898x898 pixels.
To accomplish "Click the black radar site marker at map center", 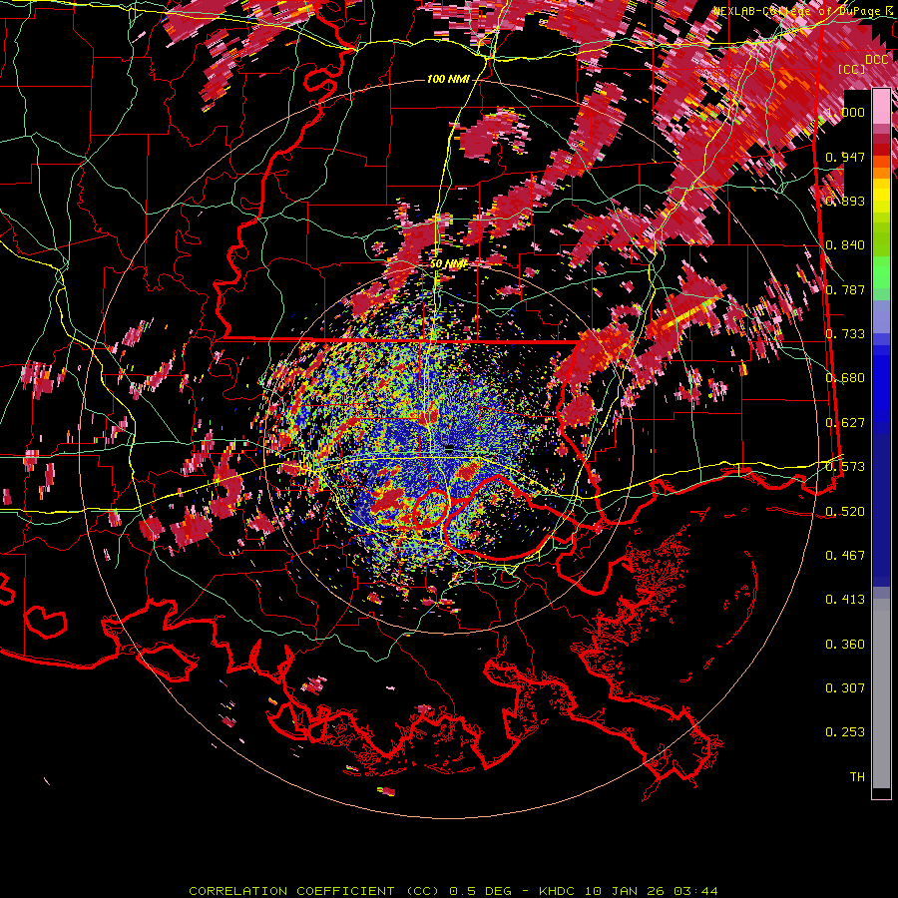I will click(x=450, y=447).
